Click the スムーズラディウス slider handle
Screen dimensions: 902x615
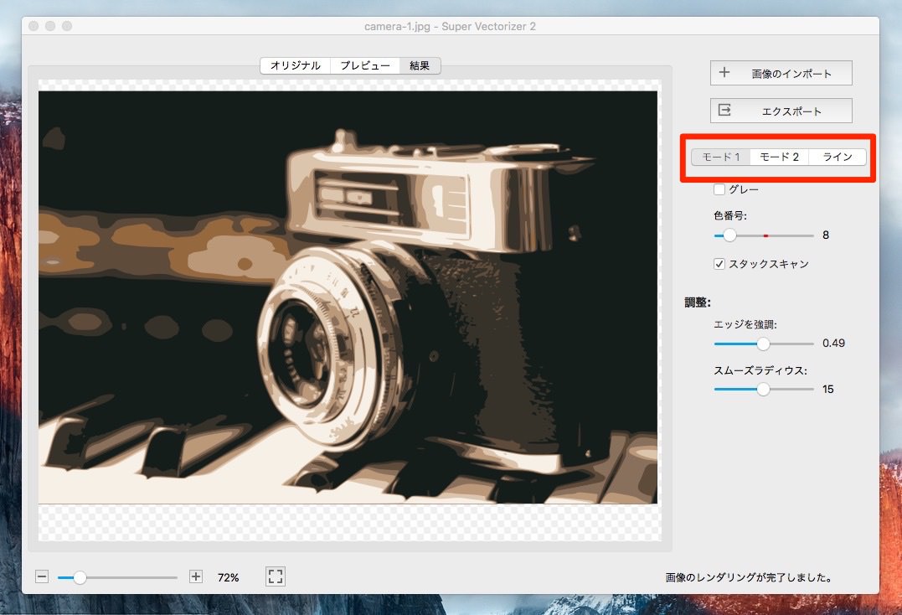(x=763, y=389)
